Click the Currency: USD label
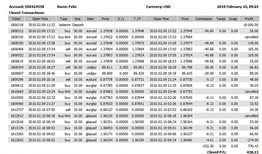The height and width of the screenshot is (154, 262). (x=158, y=7)
